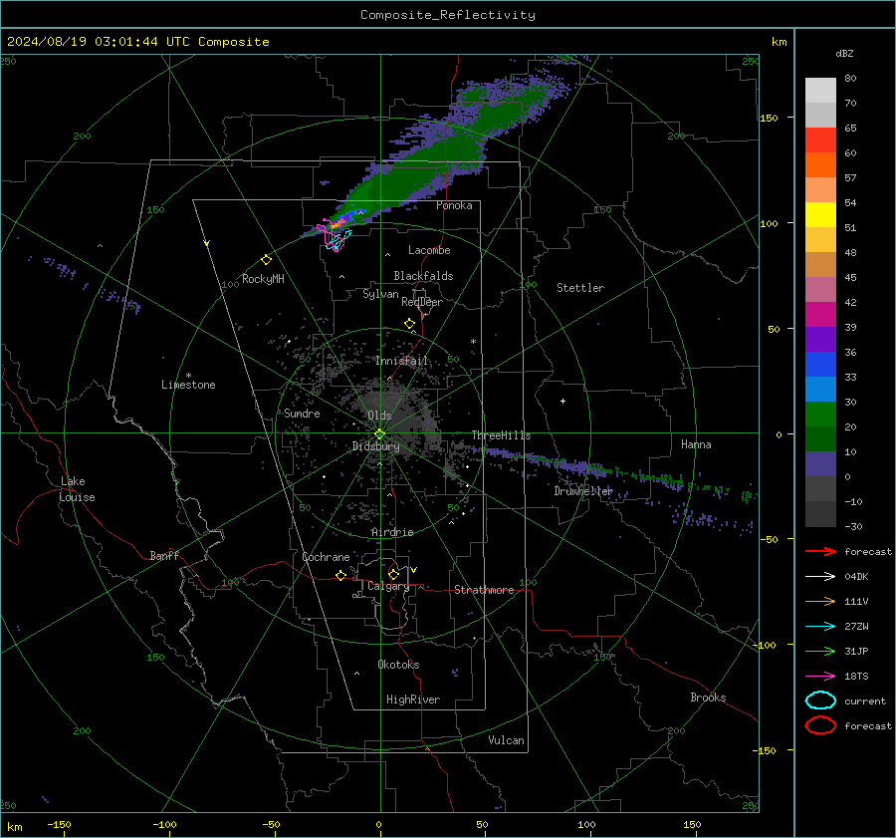This screenshot has width=896, height=838.
Task: Click the RockyMH label
Action: coord(263,279)
